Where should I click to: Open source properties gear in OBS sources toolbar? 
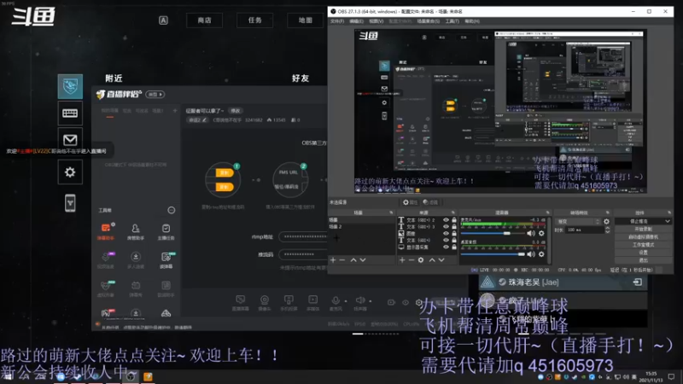click(421, 260)
